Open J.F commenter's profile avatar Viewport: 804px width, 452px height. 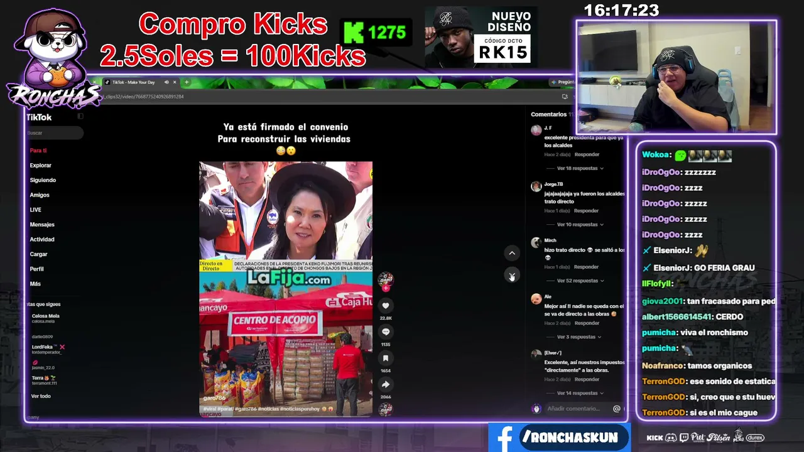tap(536, 130)
